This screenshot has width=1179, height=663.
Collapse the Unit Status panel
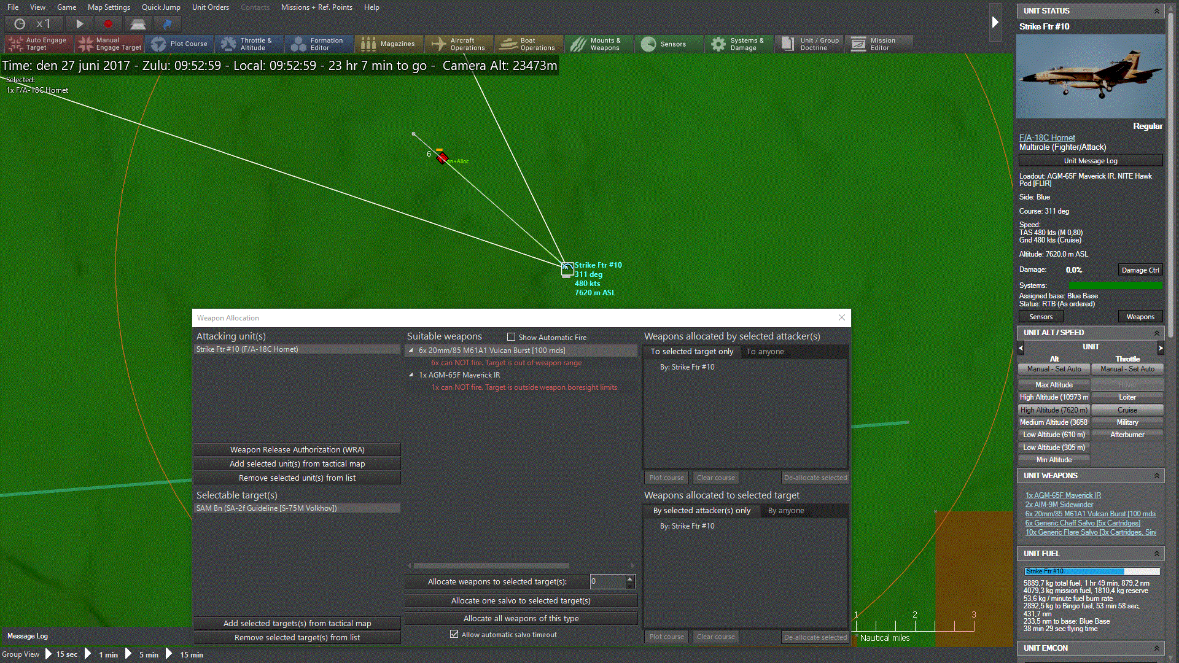pyautogui.click(x=1156, y=11)
